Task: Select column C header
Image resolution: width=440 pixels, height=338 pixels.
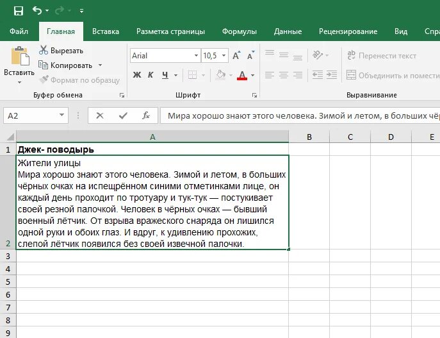Action: click(x=350, y=137)
